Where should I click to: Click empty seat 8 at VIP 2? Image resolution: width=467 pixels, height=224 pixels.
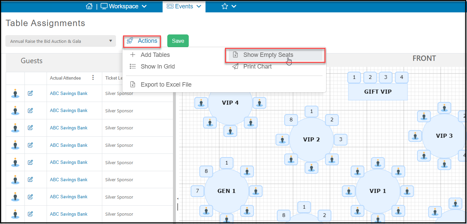(x=291, y=120)
